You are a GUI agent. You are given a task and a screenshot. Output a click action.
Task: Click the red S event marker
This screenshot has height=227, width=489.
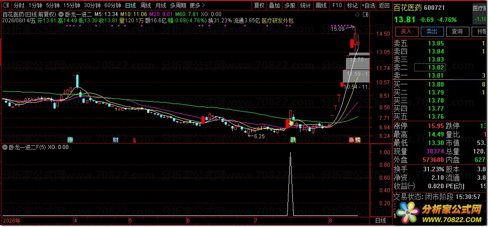click(135, 140)
